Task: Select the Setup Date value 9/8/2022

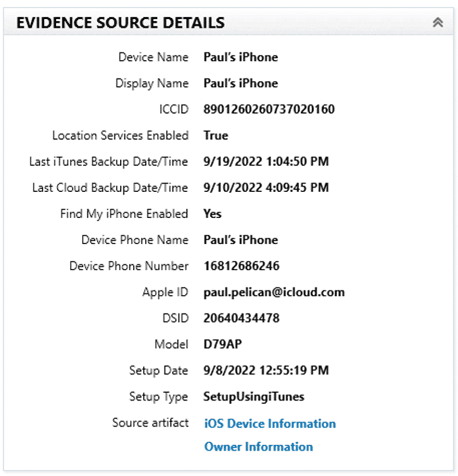Action: [x=266, y=370]
